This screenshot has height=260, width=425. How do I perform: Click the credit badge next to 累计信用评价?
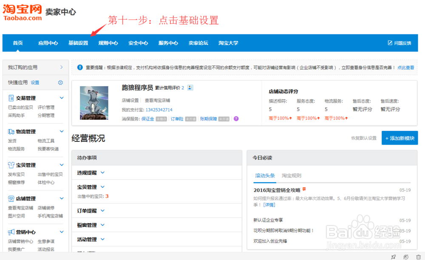190,88
